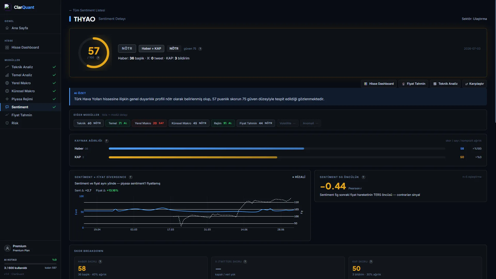Click help icon beside KAP Skoru
496x279 pixels.
click(371, 262)
